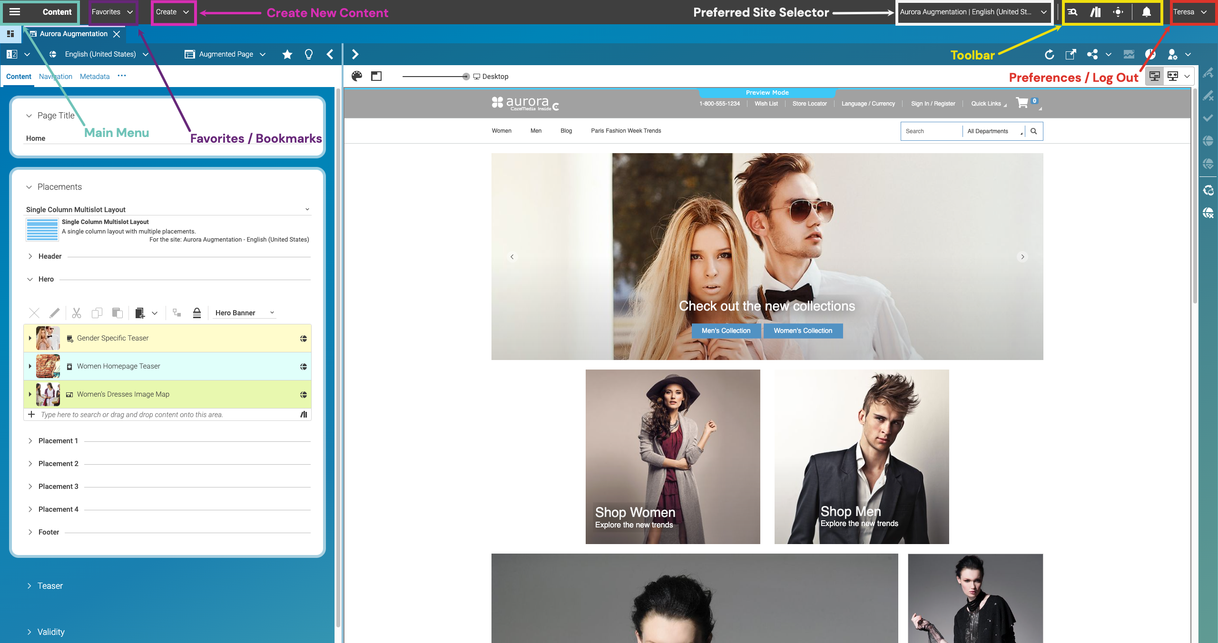The width and height of the screenshot is (1218, 643).
Task: Click the Men's Collection button
Action: (726, 331)
